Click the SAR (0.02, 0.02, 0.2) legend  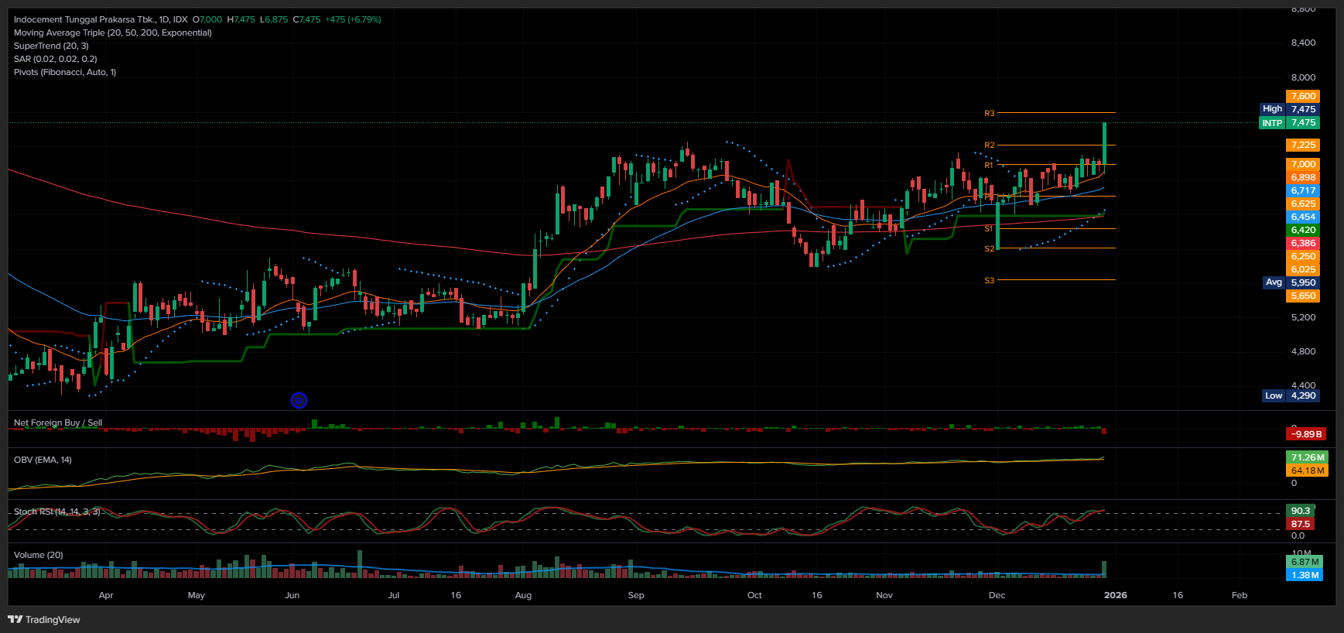[x=55, y=59]
